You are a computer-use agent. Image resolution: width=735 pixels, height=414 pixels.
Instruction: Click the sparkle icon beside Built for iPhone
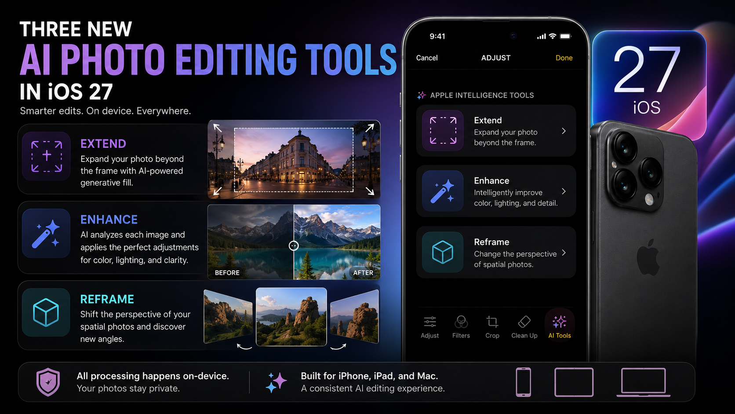tap(276, 382)
